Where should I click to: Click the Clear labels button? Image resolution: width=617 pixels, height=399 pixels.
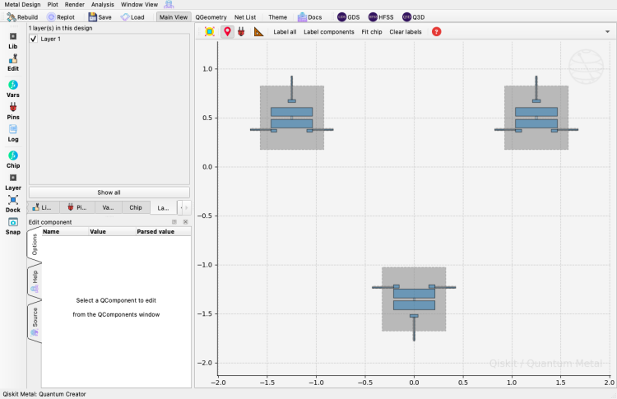406,32
